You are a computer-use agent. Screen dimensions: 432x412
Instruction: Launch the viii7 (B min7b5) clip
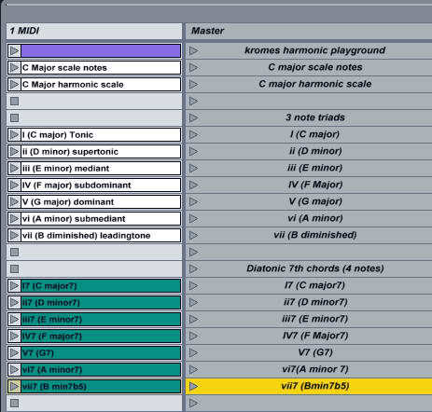point(14,386)
